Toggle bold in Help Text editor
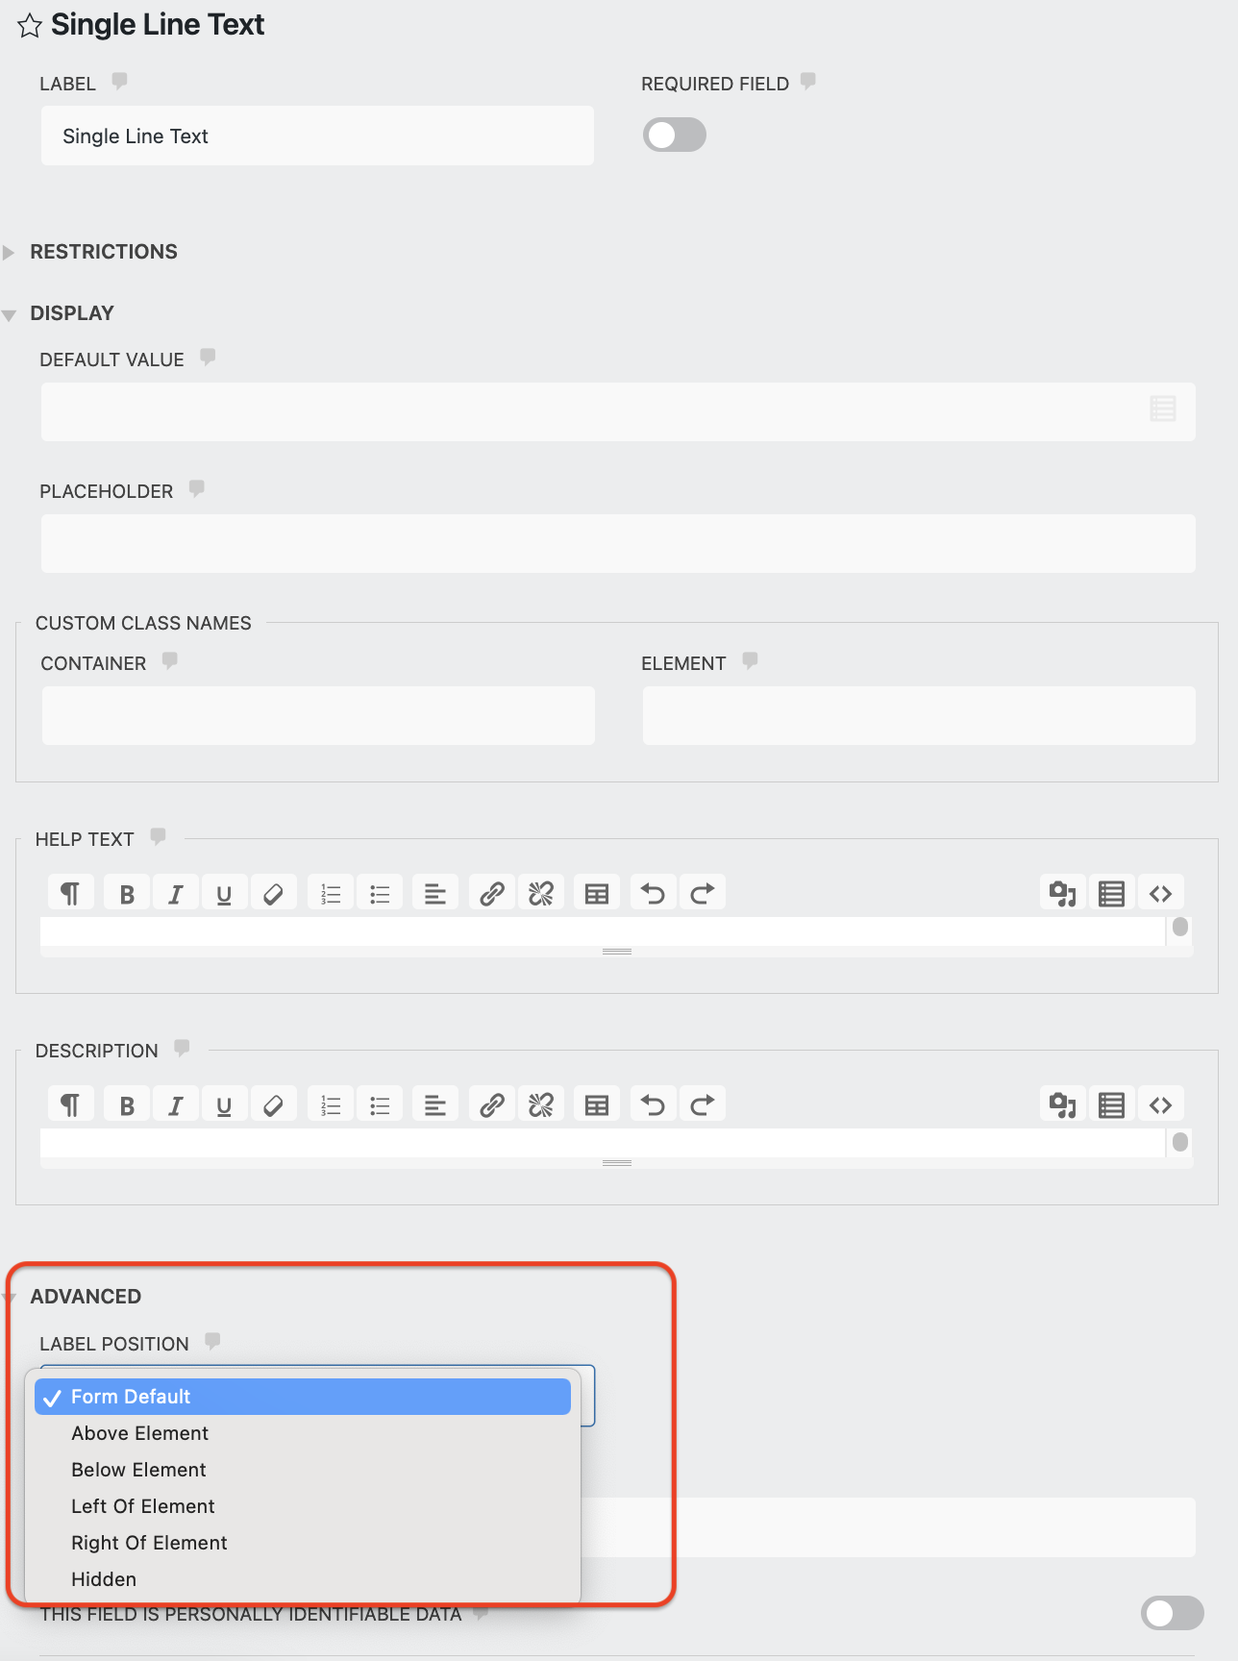Screen dimensions: 1238x1661 coord(127,894)
